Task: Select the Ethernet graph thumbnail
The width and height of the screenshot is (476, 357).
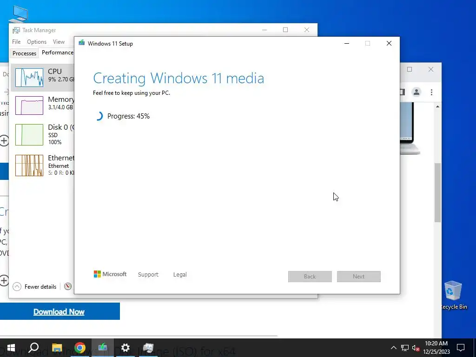Action: coord(29,165)
